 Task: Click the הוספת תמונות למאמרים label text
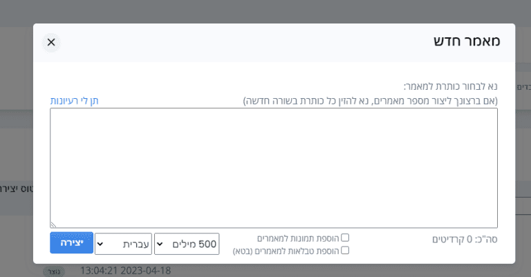point(298,238)
